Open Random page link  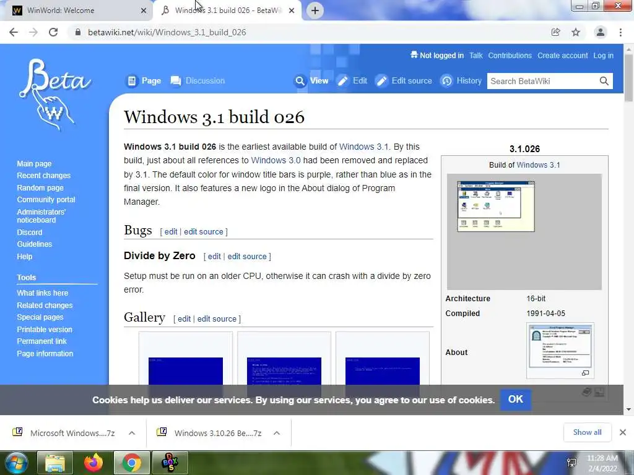(x=40, y=188)
